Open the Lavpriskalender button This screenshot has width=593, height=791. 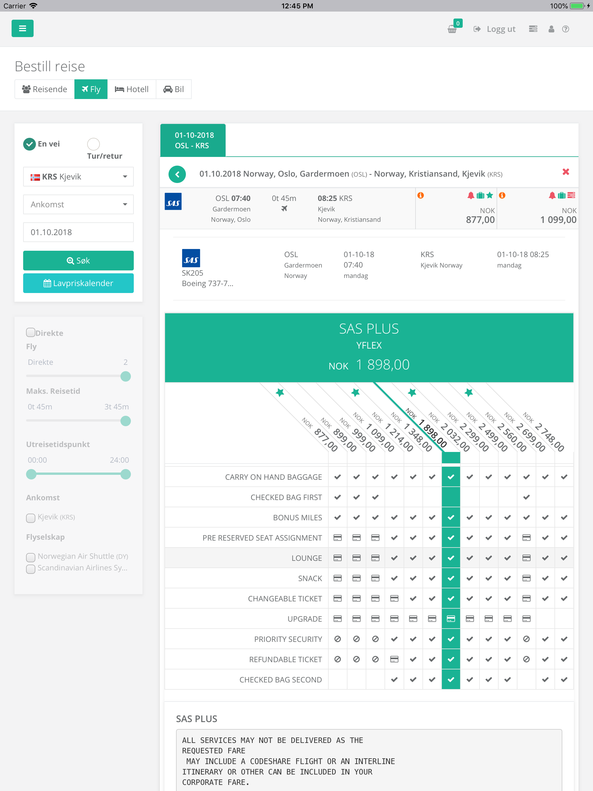(x=78, y=283)
